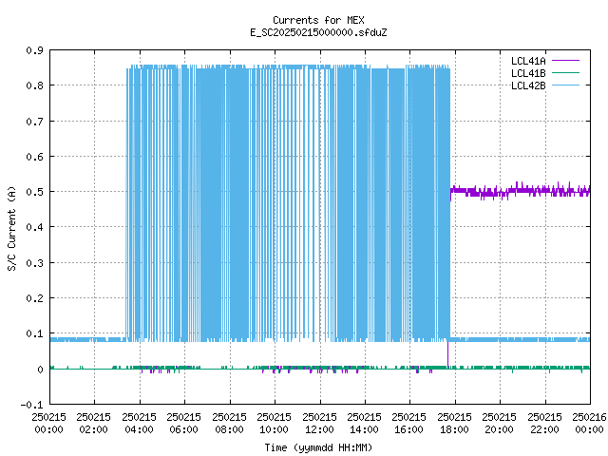Viewport: 608px width, 456px height.
Task: Click the x-axis tick 250215 04:00
Action: pyautogui.click(x=140, y=424)
